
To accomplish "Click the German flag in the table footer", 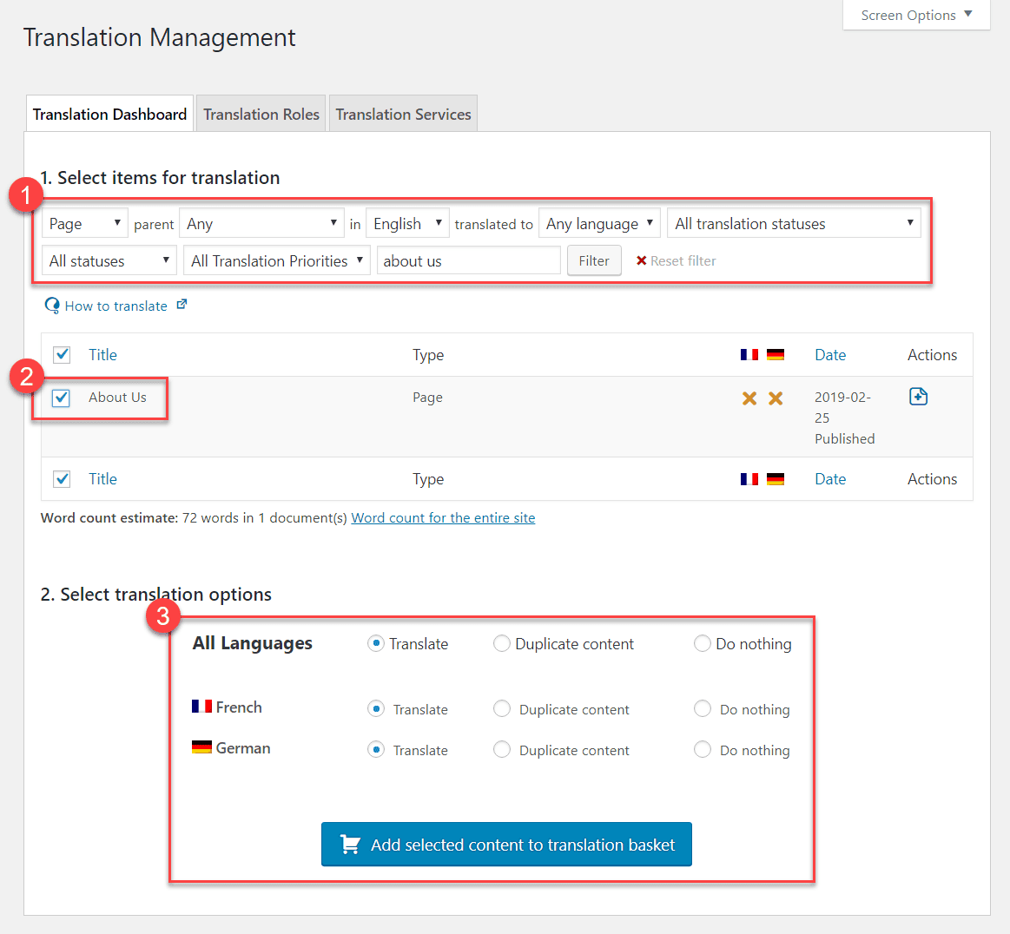I will [x=776, y=479].
